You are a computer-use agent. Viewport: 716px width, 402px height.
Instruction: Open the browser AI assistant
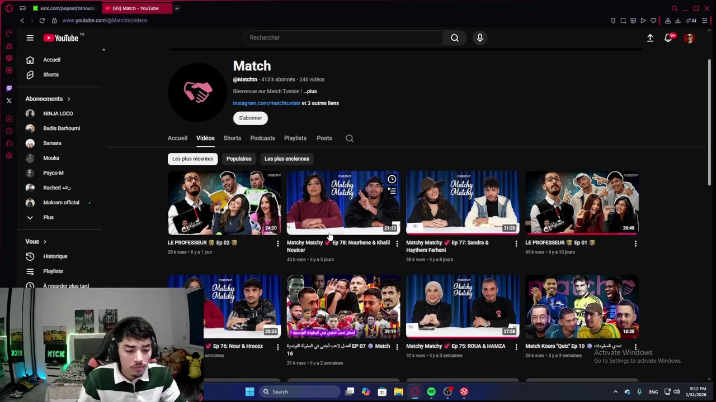pos(691,21)
